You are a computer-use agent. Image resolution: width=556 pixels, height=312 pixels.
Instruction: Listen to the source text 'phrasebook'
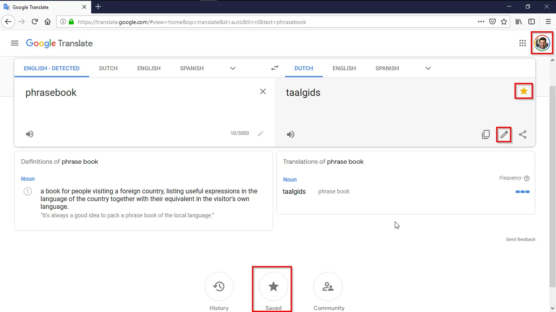30,134
